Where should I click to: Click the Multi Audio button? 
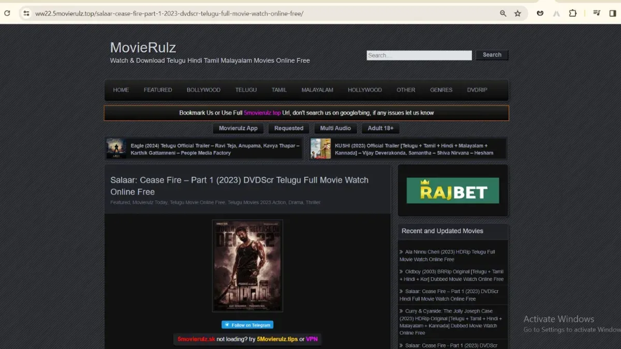point(335,128)
